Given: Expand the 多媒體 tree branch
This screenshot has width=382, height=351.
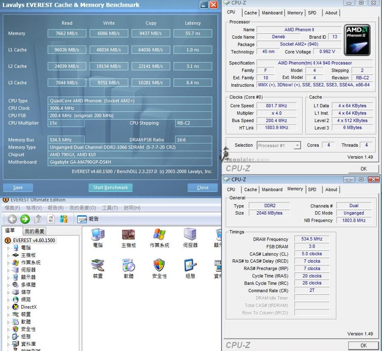Looking at the screenshot, I should (x=8, y=285).
